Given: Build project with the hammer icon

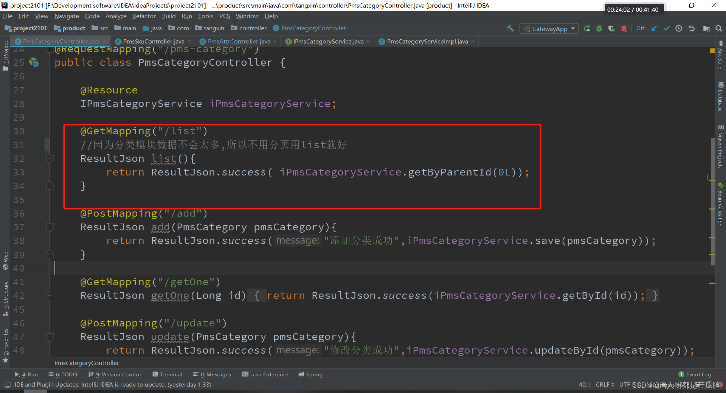Looking at the screenshot, I should (510, 28).
